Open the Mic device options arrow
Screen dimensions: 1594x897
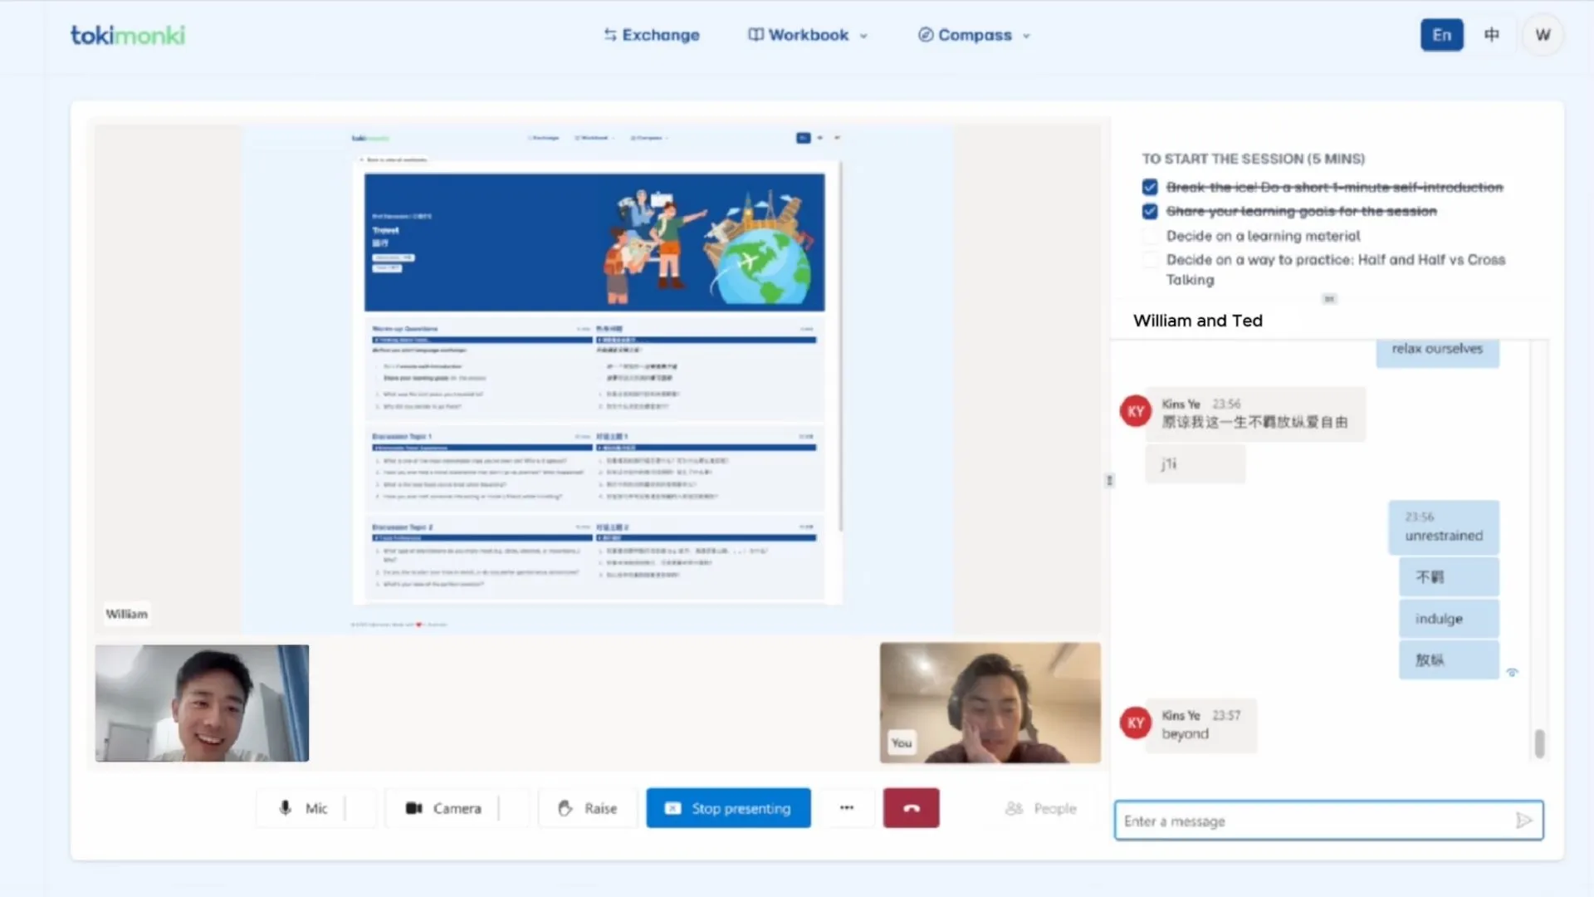pyautogui.click(x=360, y=808)
